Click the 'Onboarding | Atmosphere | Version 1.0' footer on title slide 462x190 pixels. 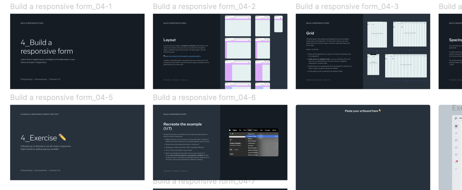click(40, 79)
